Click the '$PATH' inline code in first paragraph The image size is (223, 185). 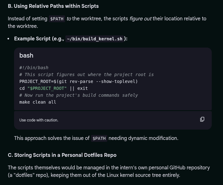(x=57, y=19)
